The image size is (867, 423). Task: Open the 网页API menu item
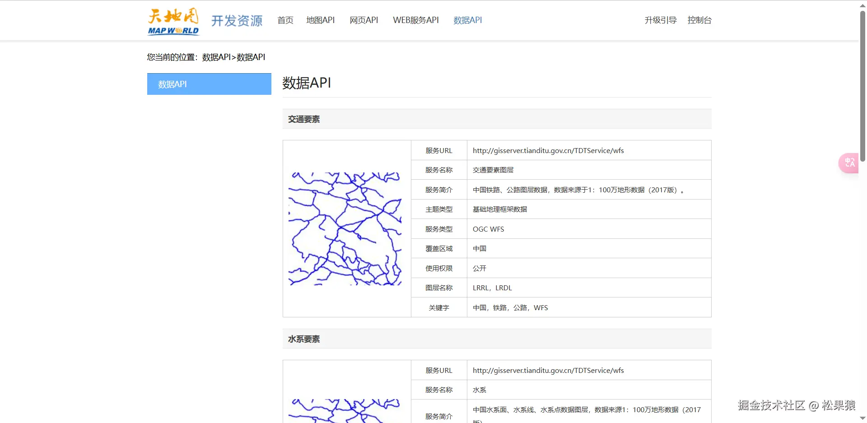tap(364, 20)
